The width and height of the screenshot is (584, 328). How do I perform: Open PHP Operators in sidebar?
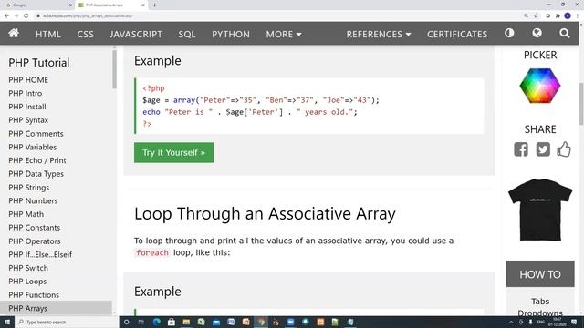click(35, 241)
